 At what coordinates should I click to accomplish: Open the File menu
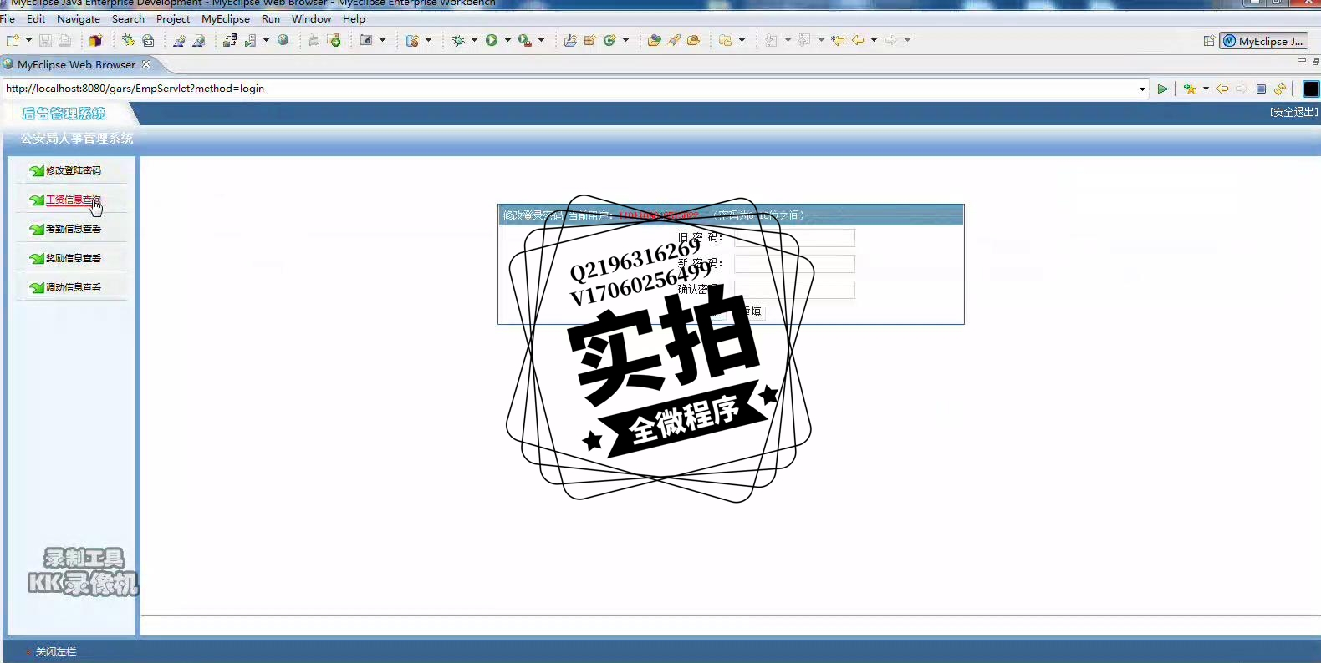coord(8,18)
